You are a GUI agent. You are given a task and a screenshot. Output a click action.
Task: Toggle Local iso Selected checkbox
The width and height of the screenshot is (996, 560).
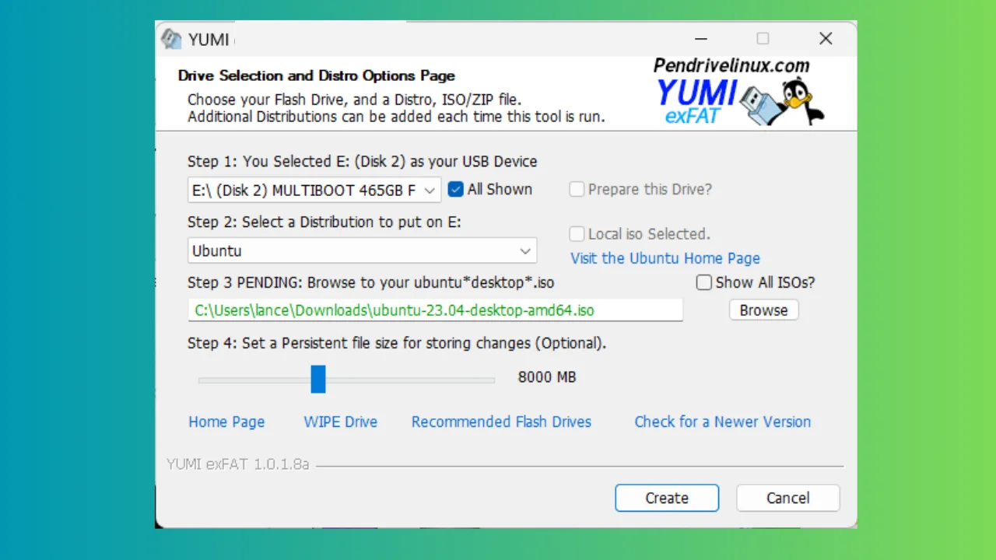point(577,234)
